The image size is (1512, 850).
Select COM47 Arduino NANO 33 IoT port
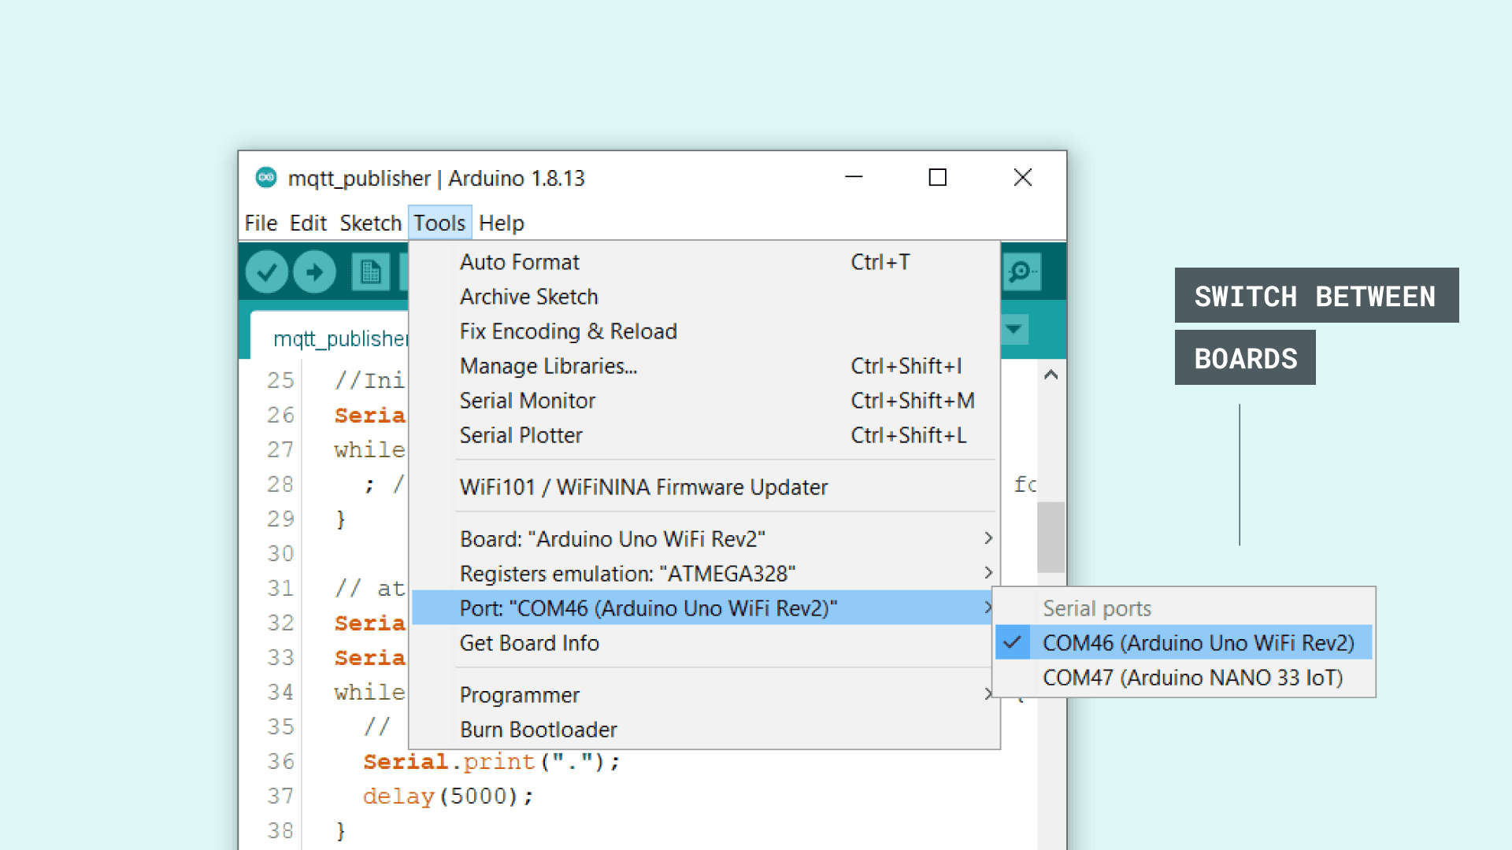point(1192,678)
